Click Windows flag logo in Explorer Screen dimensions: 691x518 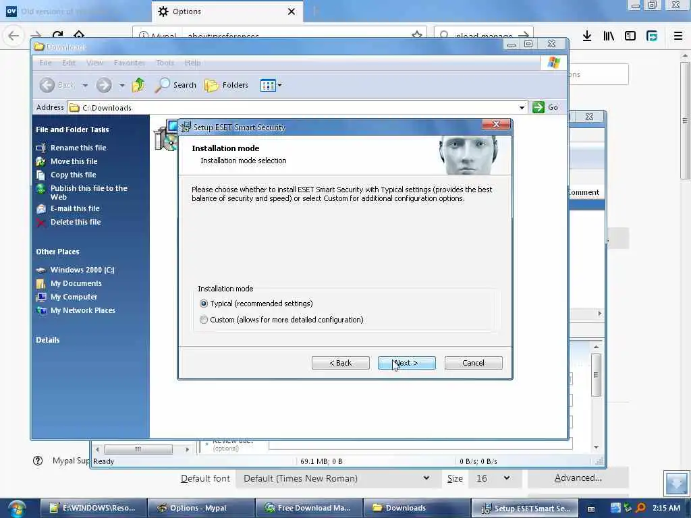553,63
